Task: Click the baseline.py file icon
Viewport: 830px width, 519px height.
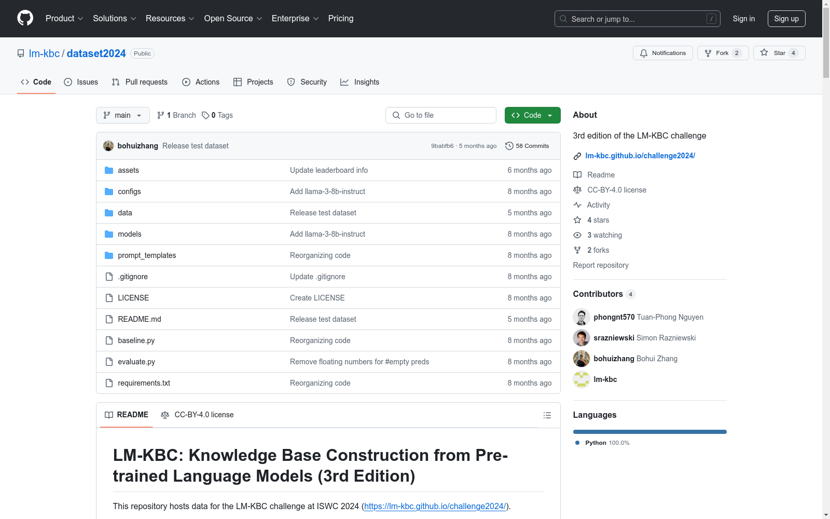Action: (109, 340)
